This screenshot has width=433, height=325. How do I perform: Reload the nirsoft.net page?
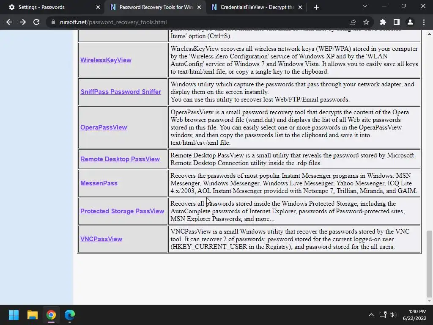(x=36, y=22)
